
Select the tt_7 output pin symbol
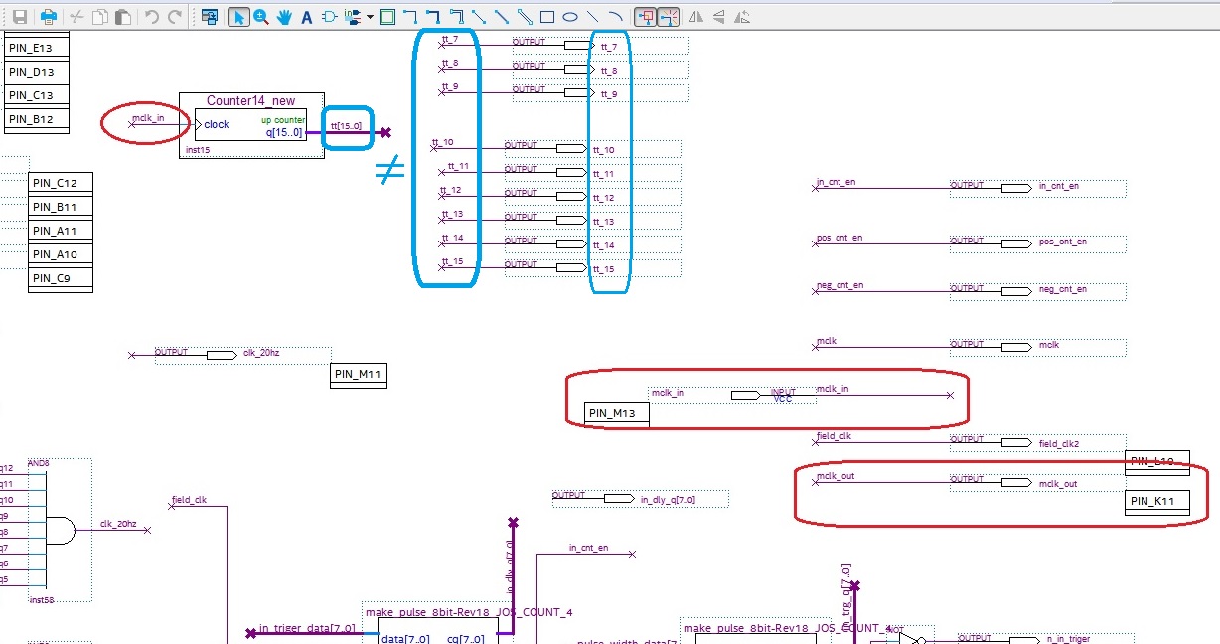pyautogui.click(x=577, y=46)
